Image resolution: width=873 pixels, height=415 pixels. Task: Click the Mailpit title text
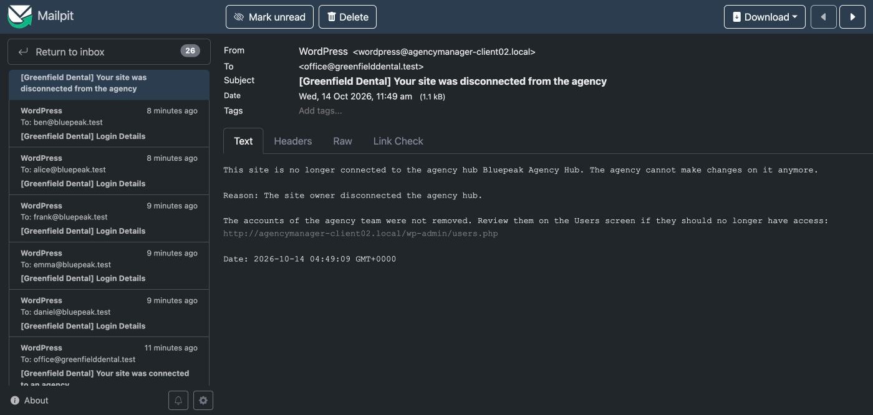(x=55, y=16)
